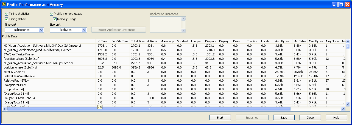Click vertical scrollbar up arrow in table

click(x=348, y=41)
